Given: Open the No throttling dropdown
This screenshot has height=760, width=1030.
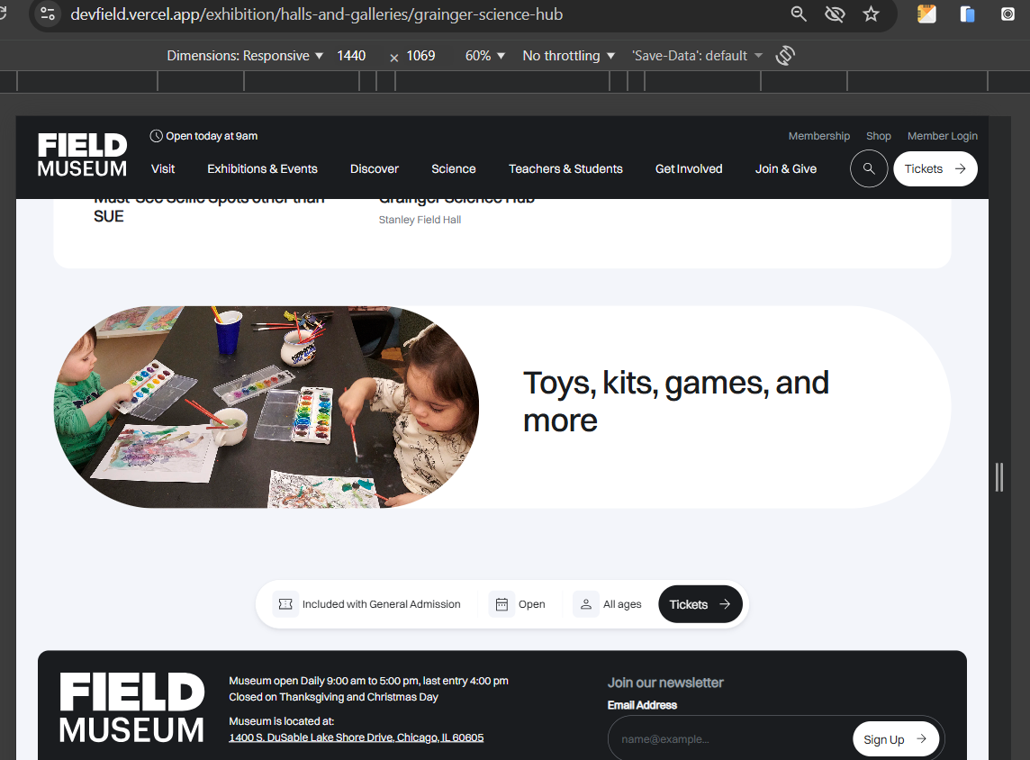Looking at the screenshot, I should pyautogui.click(x=568, y=56).
